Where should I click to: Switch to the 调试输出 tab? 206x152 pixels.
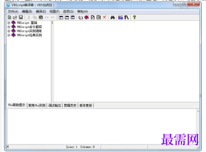pyautogui.click(x=55, y=105)
